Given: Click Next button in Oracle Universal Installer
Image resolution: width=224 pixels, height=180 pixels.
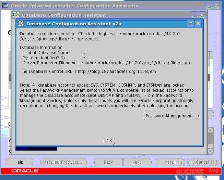Looking at the screenshot, I should click(x=137, y=162).
